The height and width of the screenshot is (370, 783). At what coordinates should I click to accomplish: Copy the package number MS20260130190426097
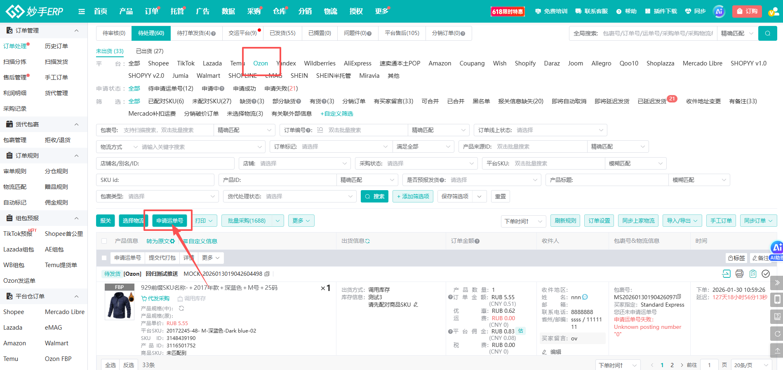(x=679, y=297)
